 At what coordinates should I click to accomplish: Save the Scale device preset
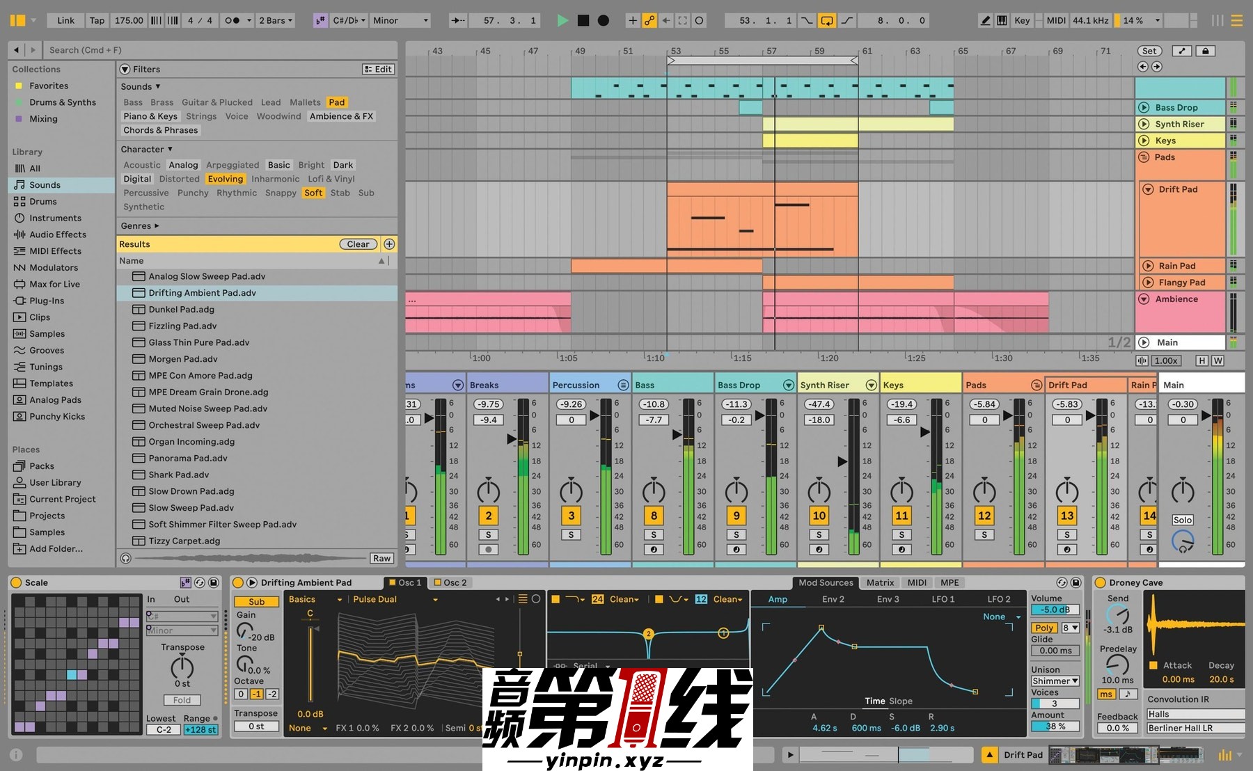pyautogui.click(x=214, y=582)
